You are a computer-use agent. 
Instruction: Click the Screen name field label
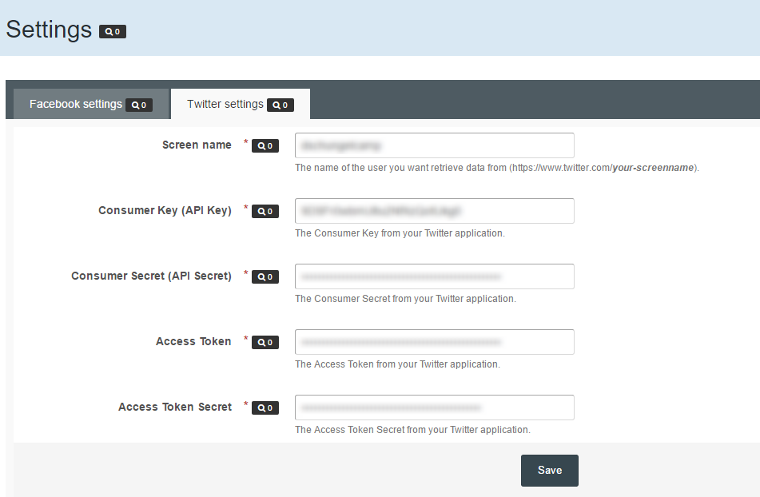(x=197, y=145)
